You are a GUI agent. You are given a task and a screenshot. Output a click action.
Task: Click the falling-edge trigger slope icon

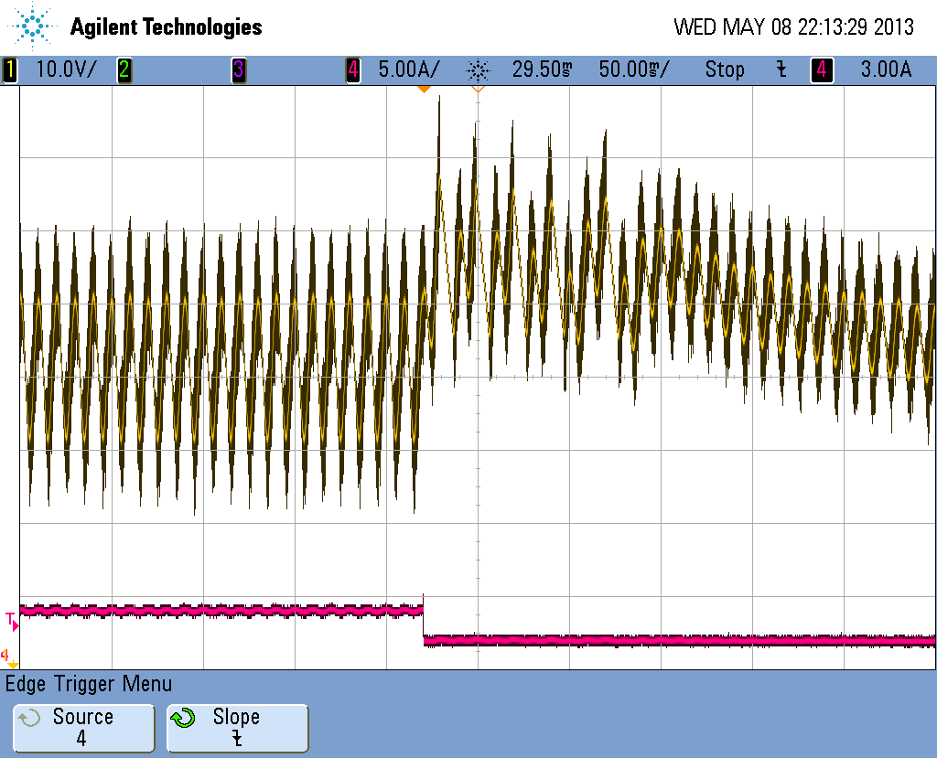782,69
